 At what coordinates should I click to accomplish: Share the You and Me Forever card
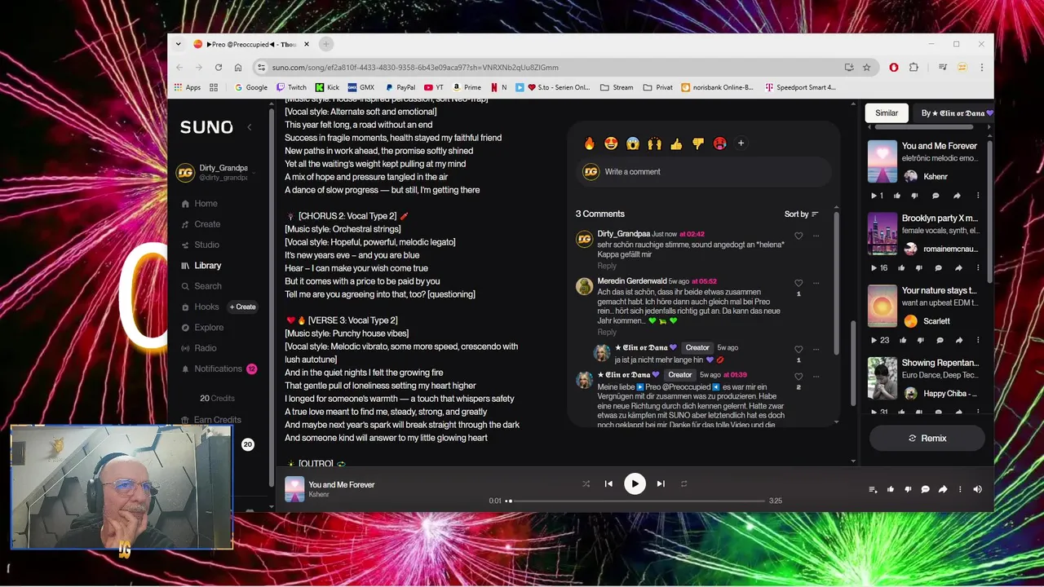pyautogui.click(x=958, y=196)
